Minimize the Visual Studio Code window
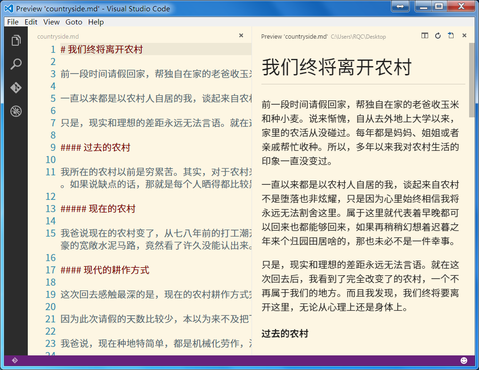The image size is (479, 370). coord(423,6)
